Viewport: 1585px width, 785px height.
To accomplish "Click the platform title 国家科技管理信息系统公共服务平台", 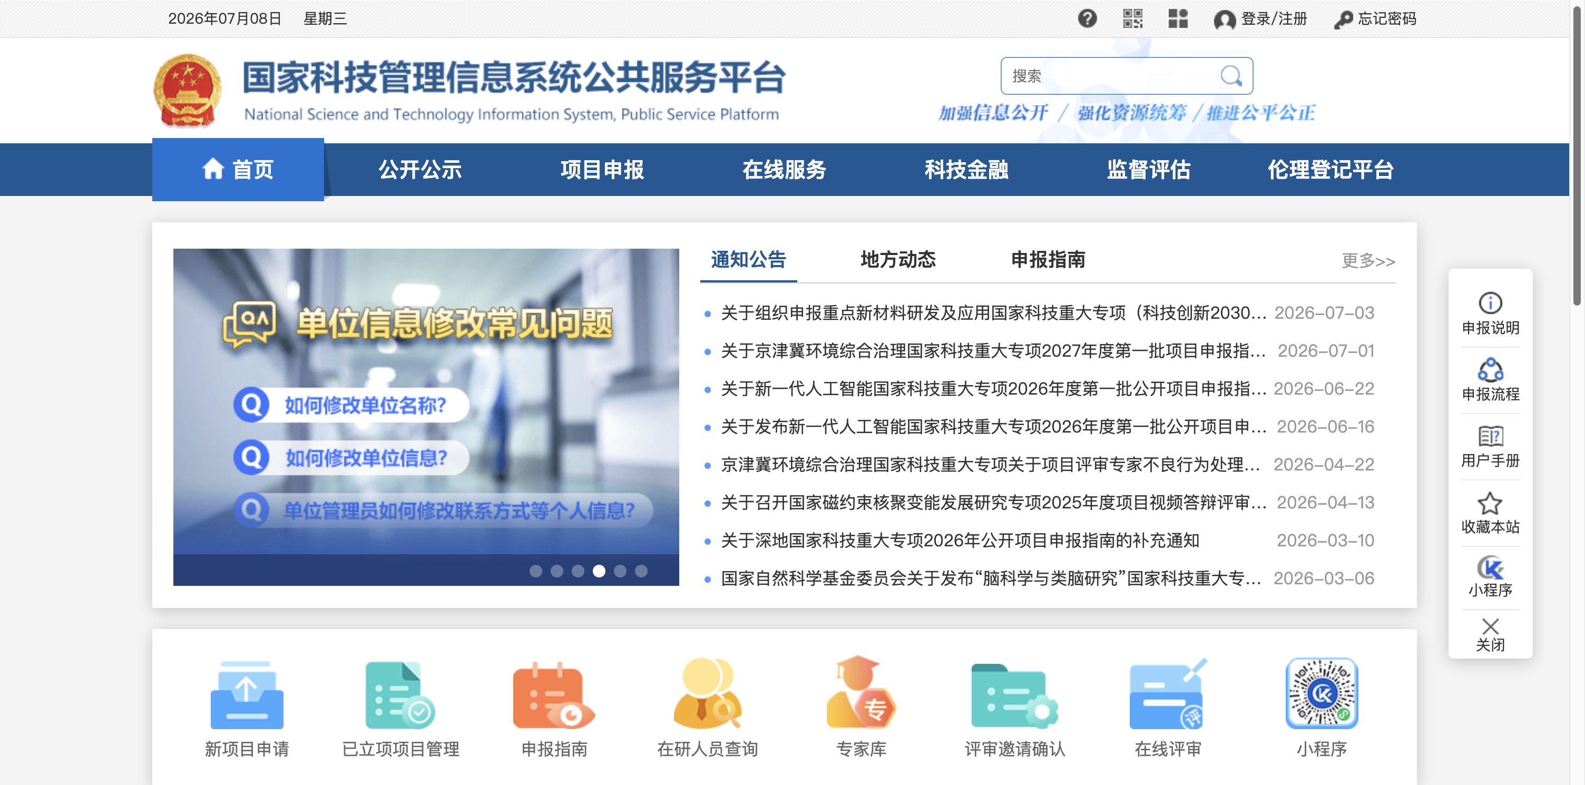I will [514, 77].
